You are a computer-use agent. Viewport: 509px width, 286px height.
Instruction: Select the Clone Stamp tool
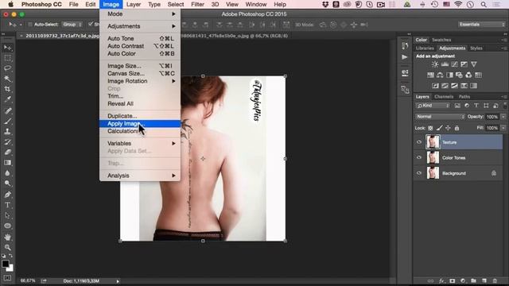click(x=8, y=132)
